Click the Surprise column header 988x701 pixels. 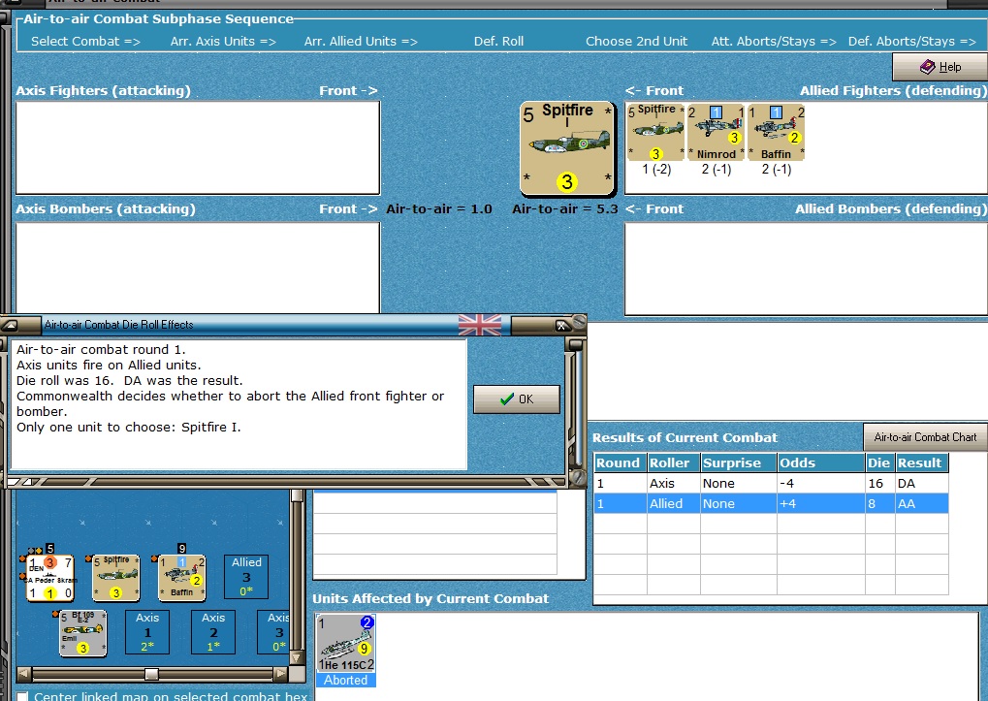click(739, 462)
